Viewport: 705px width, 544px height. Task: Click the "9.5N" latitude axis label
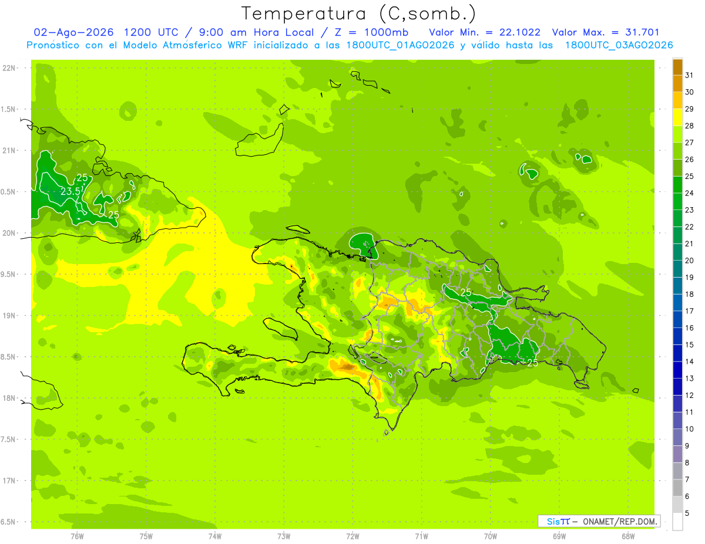tap(9, 274)
